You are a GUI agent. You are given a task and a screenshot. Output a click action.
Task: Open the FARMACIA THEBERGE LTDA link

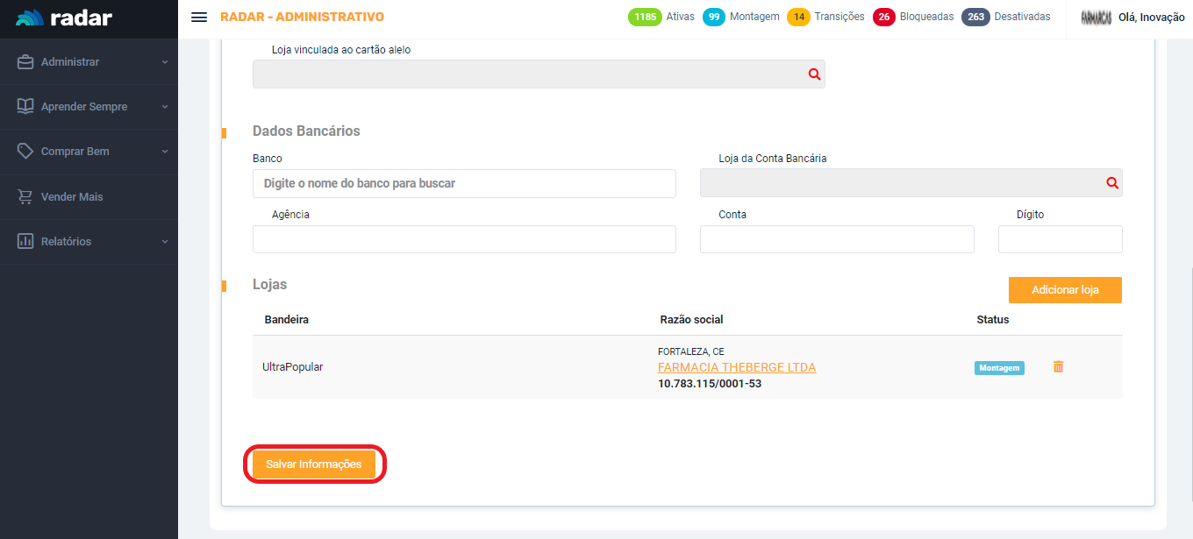click(x=737, y=367)
